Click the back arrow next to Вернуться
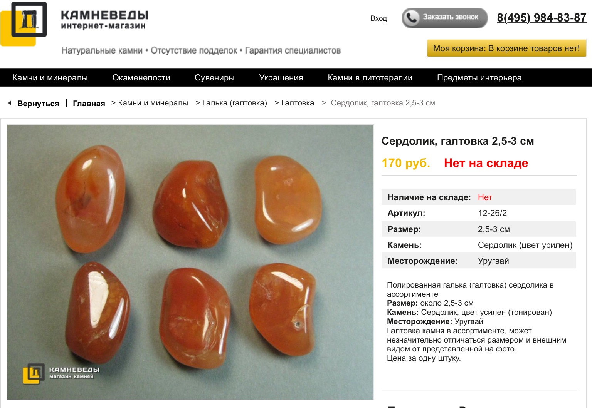 pyautogui.click(x=10, y=103)
